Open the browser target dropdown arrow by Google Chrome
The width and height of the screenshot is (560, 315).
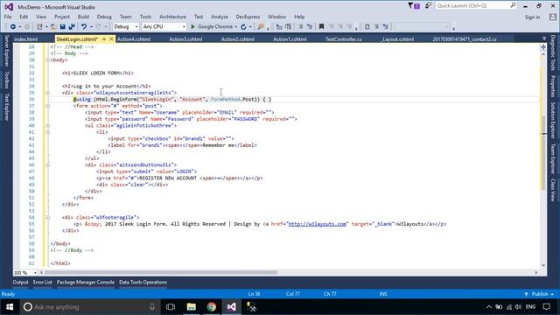[x=235, y=27]
